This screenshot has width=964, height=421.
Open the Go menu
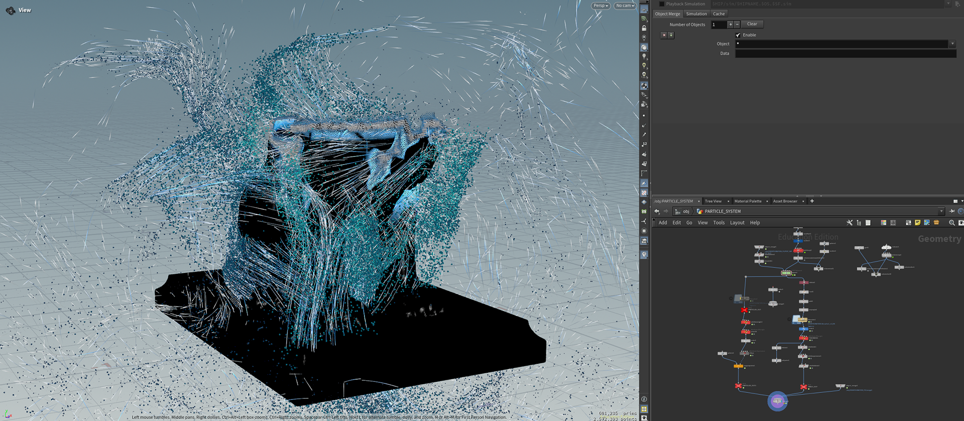pos(689,223)
